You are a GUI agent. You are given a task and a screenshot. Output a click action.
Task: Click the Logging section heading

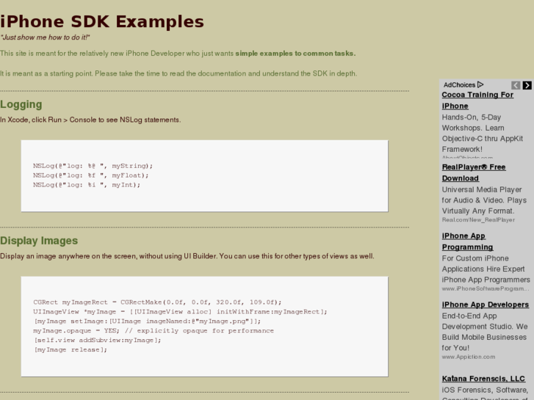21,104
